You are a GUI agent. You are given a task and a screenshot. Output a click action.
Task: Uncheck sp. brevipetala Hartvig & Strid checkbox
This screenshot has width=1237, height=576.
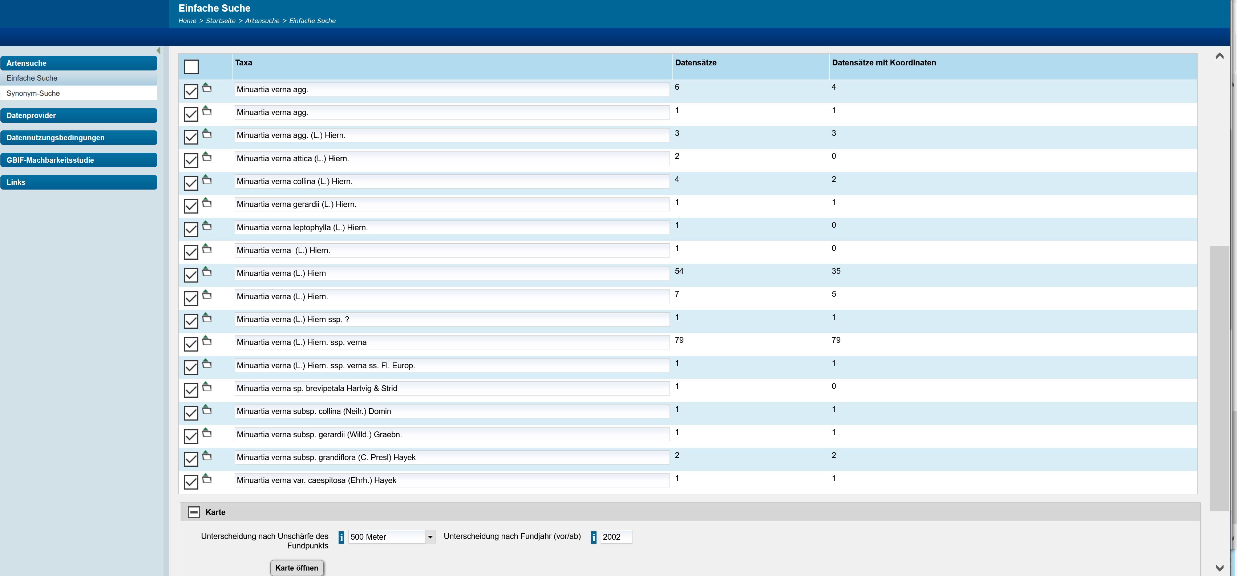pos(191,390)
